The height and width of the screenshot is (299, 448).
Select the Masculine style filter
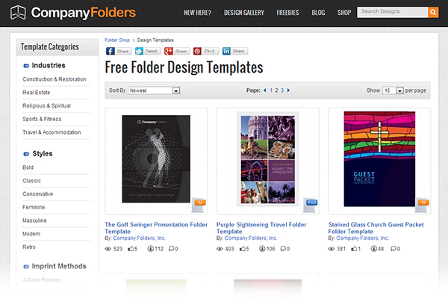click(x=34, y=221)
